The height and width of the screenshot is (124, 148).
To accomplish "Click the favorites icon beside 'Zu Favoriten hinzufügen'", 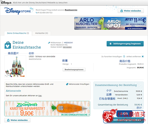I will pos(124,56).
